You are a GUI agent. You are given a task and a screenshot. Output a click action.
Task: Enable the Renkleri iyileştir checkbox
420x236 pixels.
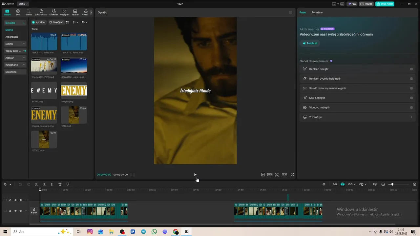click(x=411, y=69)
